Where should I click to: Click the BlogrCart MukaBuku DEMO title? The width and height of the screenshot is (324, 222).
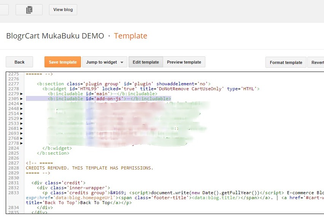55,36
